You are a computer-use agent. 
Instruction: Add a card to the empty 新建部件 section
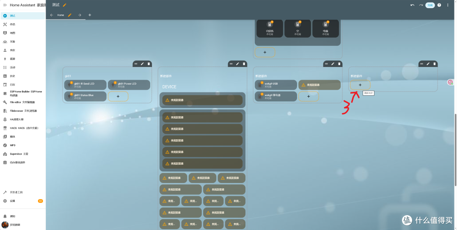[360, 85]
